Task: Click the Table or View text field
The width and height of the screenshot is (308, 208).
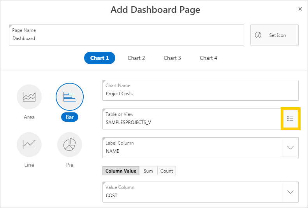Action: (x=192, y=119)
